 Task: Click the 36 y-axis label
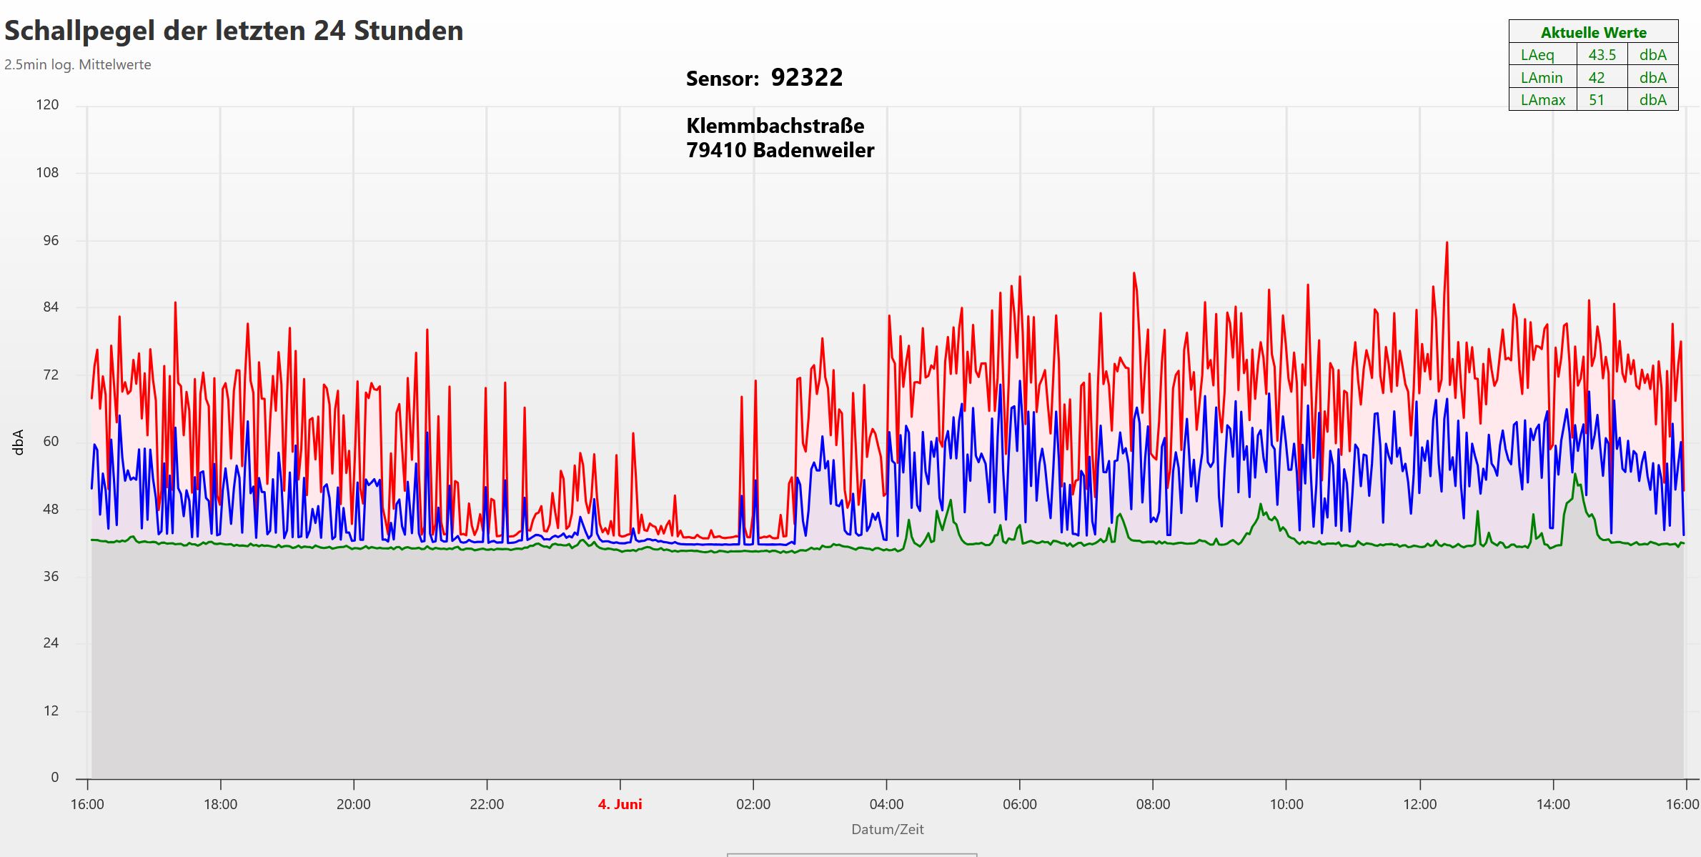pos(51,576)
